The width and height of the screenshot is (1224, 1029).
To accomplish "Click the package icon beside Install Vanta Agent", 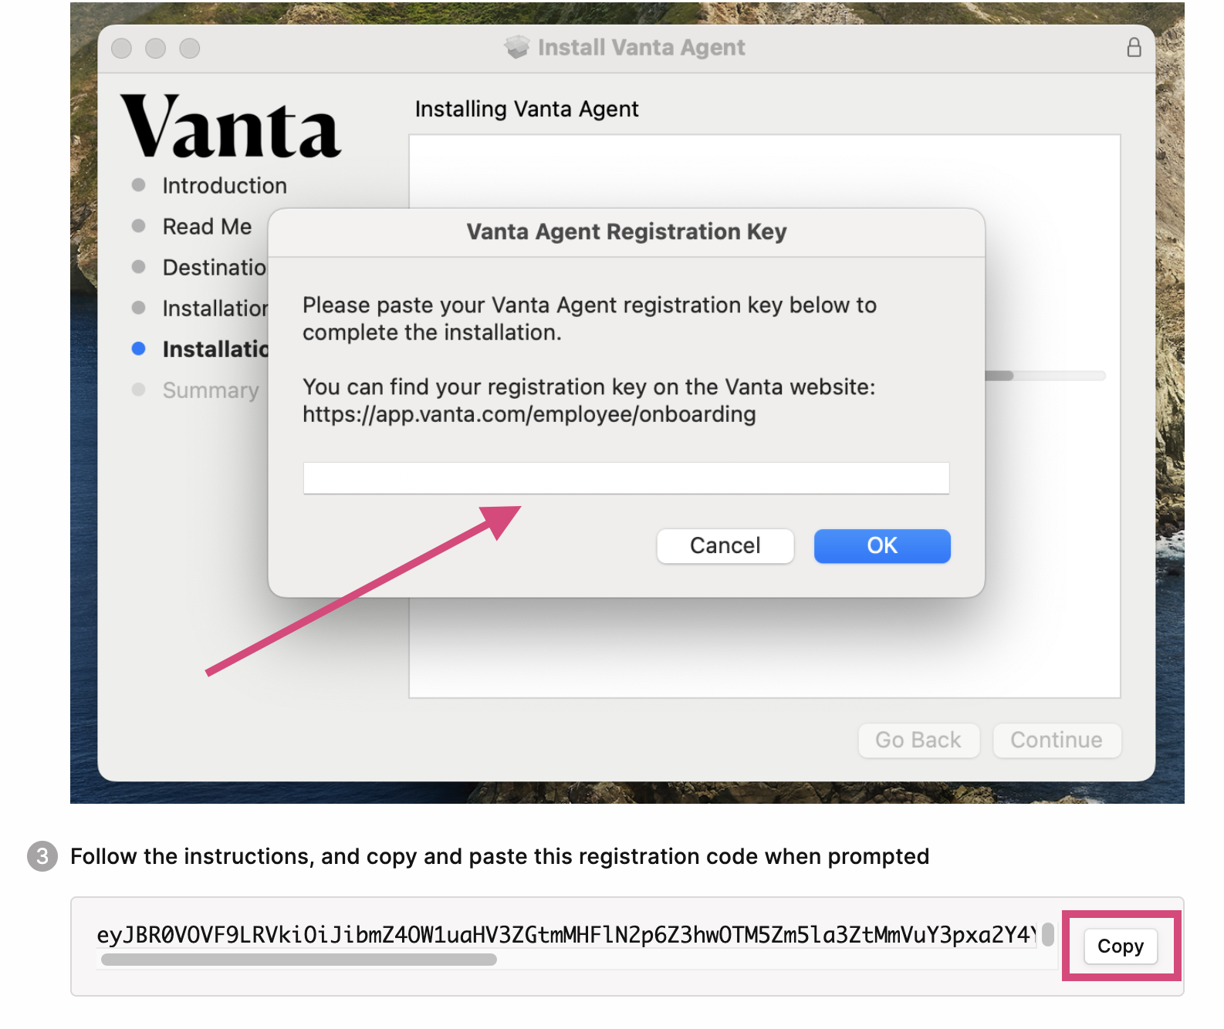I will [x=517, y=47].
